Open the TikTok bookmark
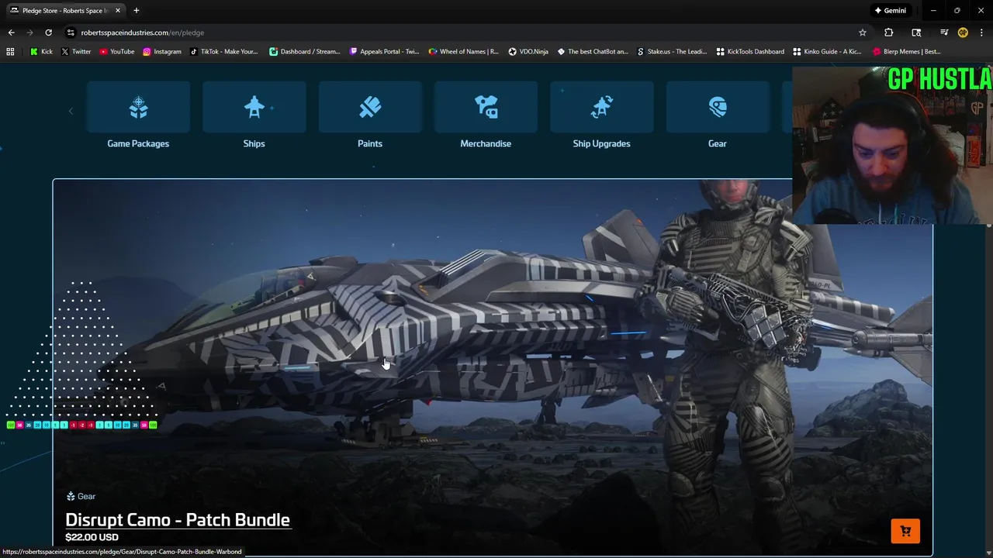The width and height of the screenshot is (993, 558). 224,52
